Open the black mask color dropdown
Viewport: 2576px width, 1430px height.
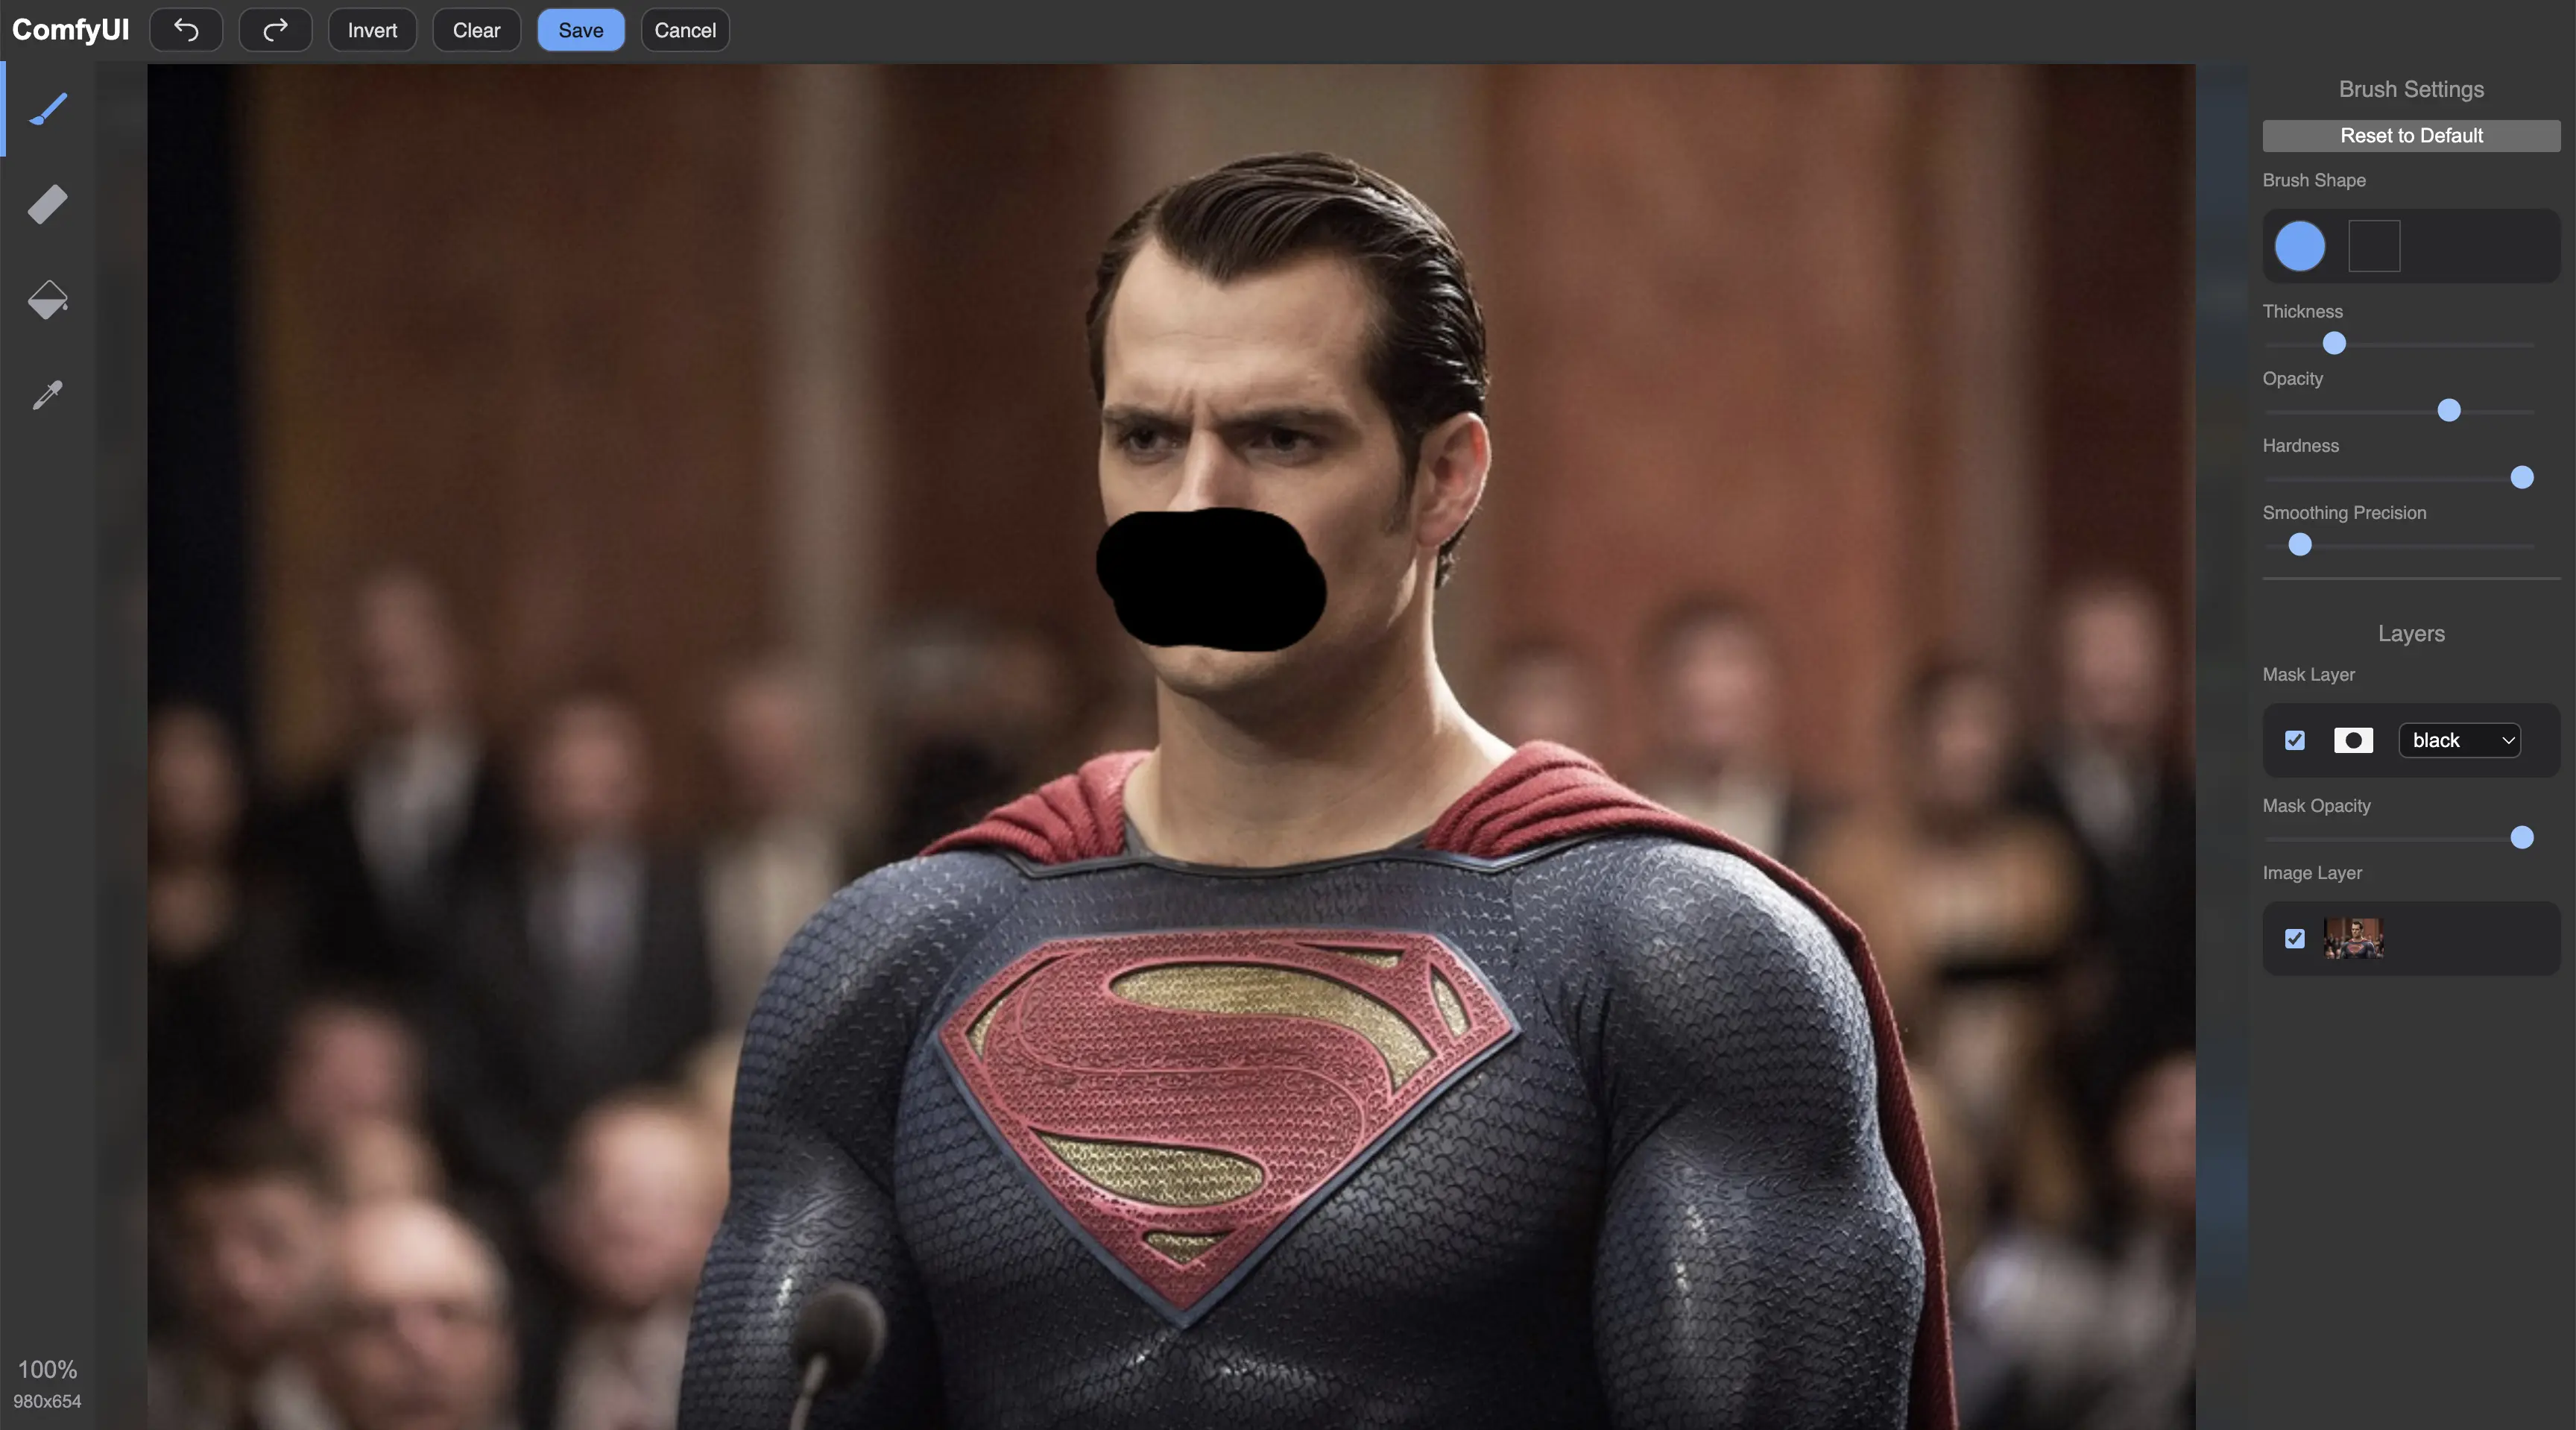click(2459, 740)
